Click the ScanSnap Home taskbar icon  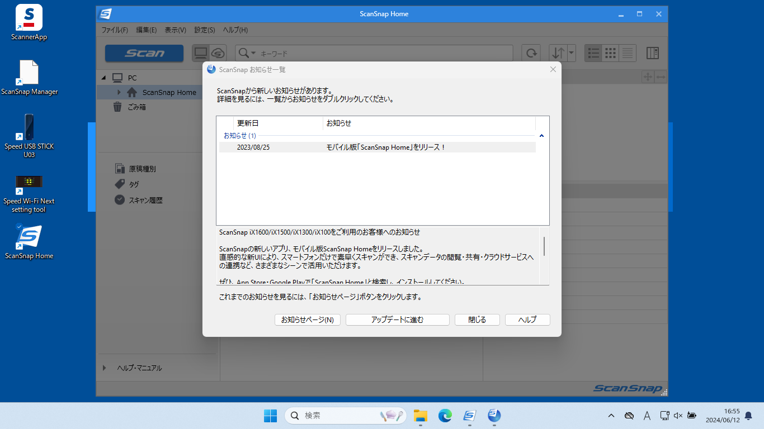(469, 416)
